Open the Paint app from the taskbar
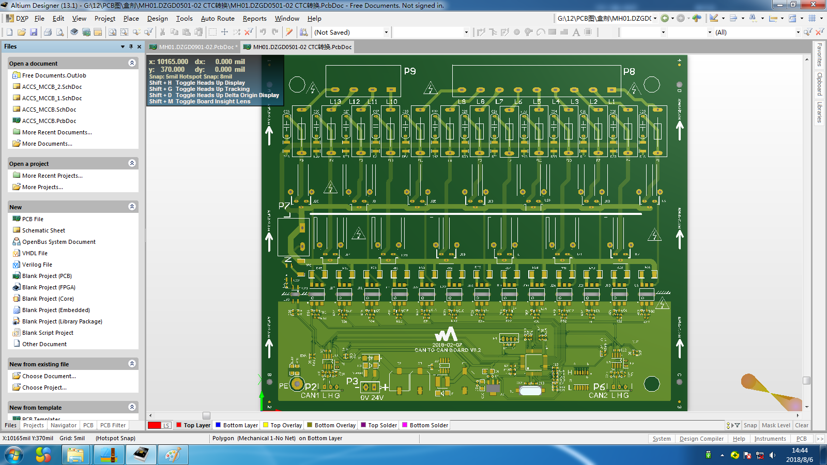 coord(173,455)
